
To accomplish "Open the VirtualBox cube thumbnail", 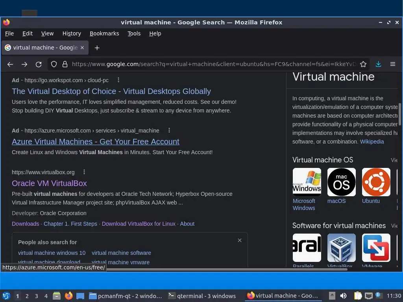I will point(342,248).
